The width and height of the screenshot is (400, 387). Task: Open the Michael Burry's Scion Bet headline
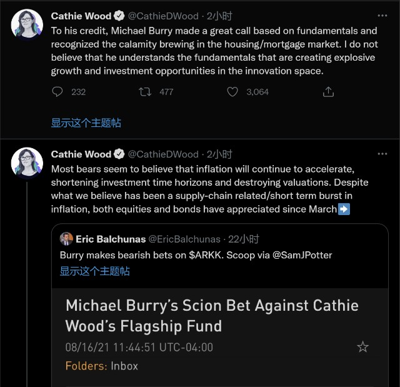(212, 316)
